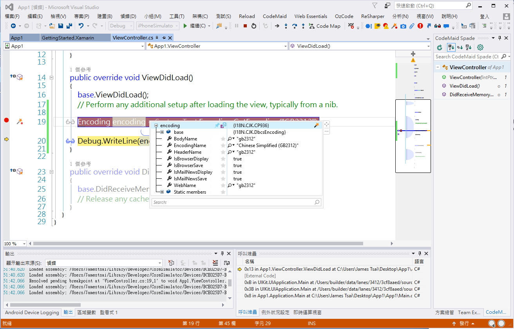Open the Debug configuration dropdown
The width and height of the screenshot is (514, 329).
(122, 26)
